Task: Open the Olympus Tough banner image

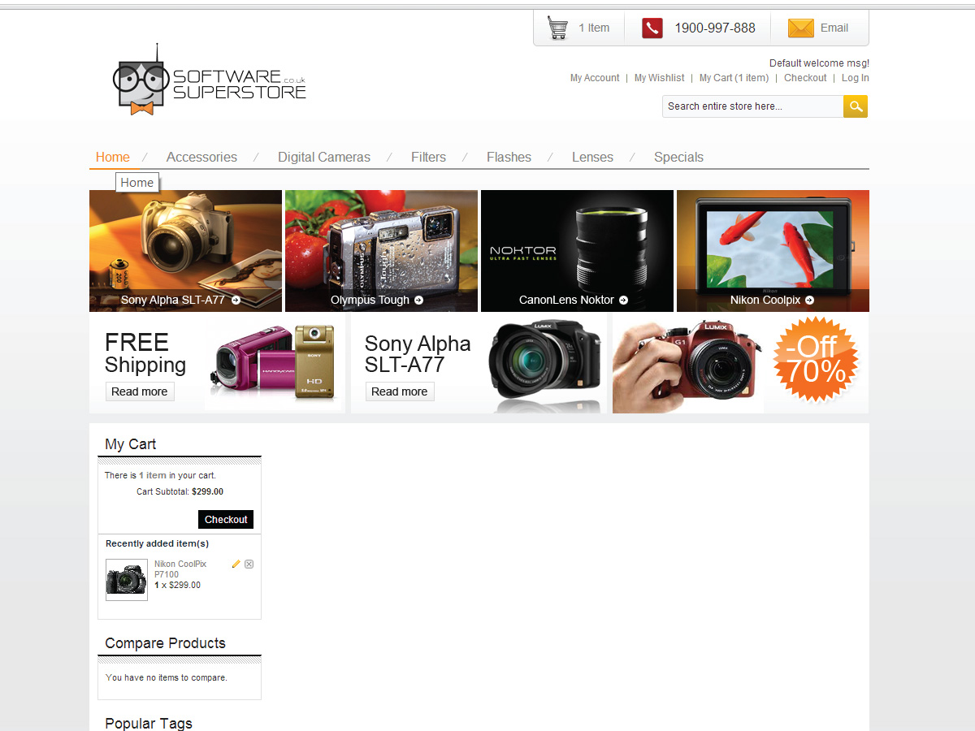Action: [381, 251]
